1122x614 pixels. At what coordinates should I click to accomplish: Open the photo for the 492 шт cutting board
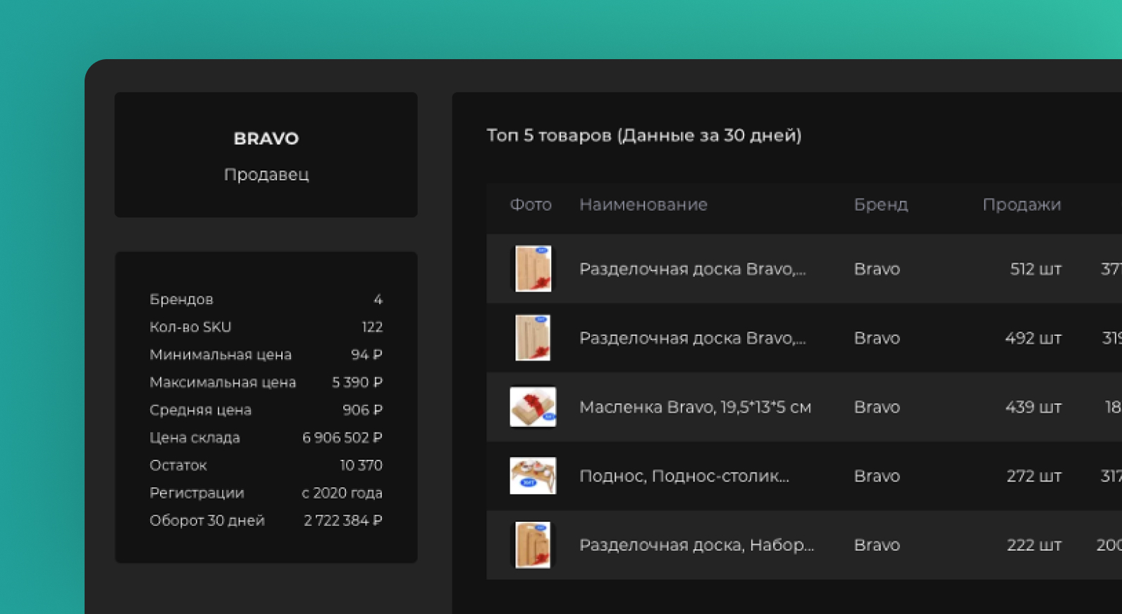tap(533, 337)
